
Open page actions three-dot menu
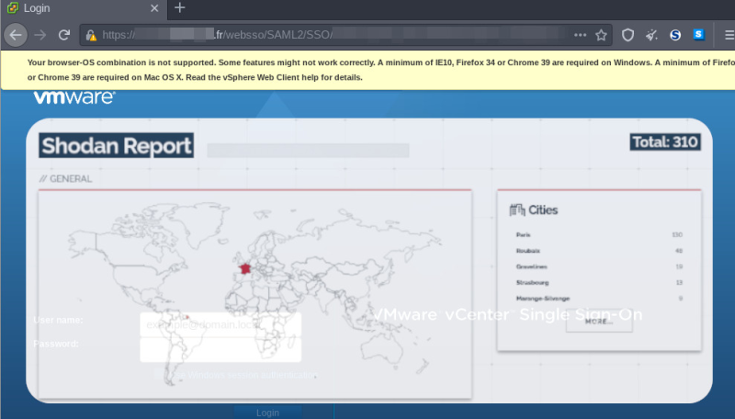[x=580, y=35]
